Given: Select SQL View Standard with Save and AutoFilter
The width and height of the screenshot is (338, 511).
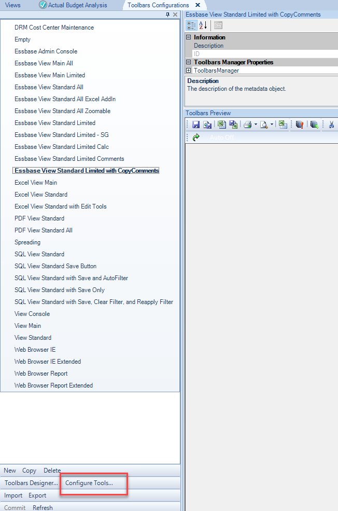Looking at the screenshot, I should coord(72,278).
